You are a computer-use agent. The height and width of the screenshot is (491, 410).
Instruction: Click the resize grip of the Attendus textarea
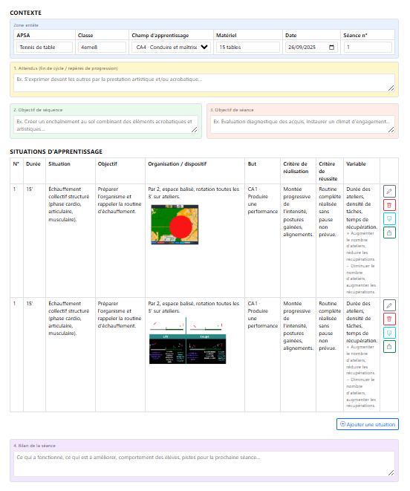(391, 88)
